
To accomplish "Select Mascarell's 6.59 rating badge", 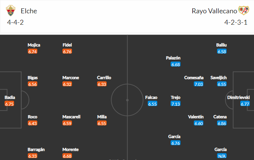I will click(67, 123).
